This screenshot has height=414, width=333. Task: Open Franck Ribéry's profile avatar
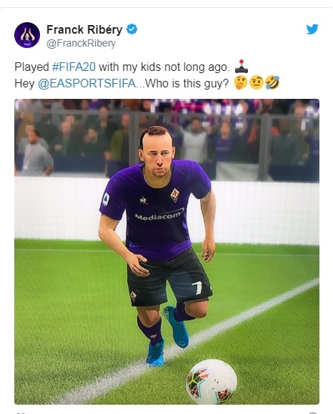[x=27, y=35]
